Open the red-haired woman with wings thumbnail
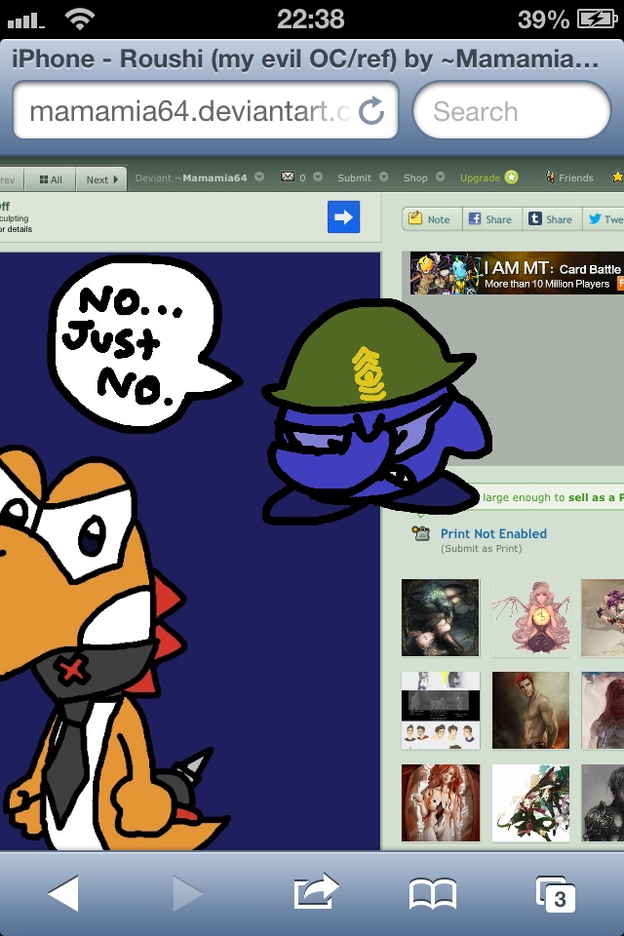 tap(440, 802)
